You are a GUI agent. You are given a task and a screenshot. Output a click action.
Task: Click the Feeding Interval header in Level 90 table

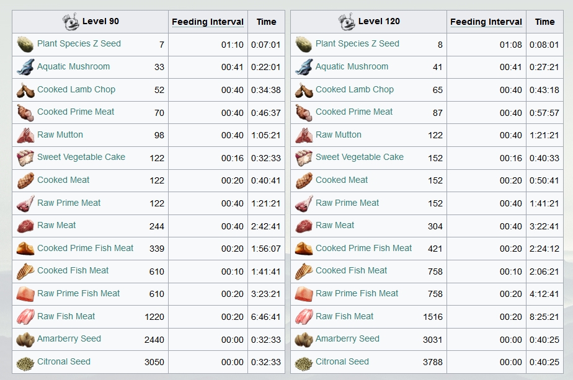[208, 22]
